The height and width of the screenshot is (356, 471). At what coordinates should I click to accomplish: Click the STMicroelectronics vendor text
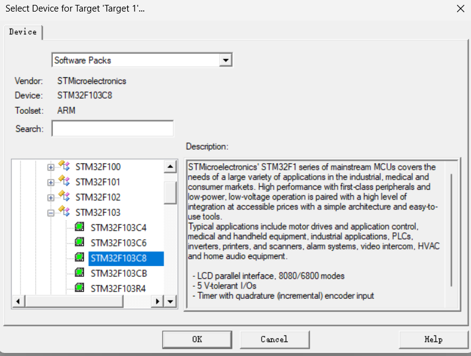pos(92,81)
